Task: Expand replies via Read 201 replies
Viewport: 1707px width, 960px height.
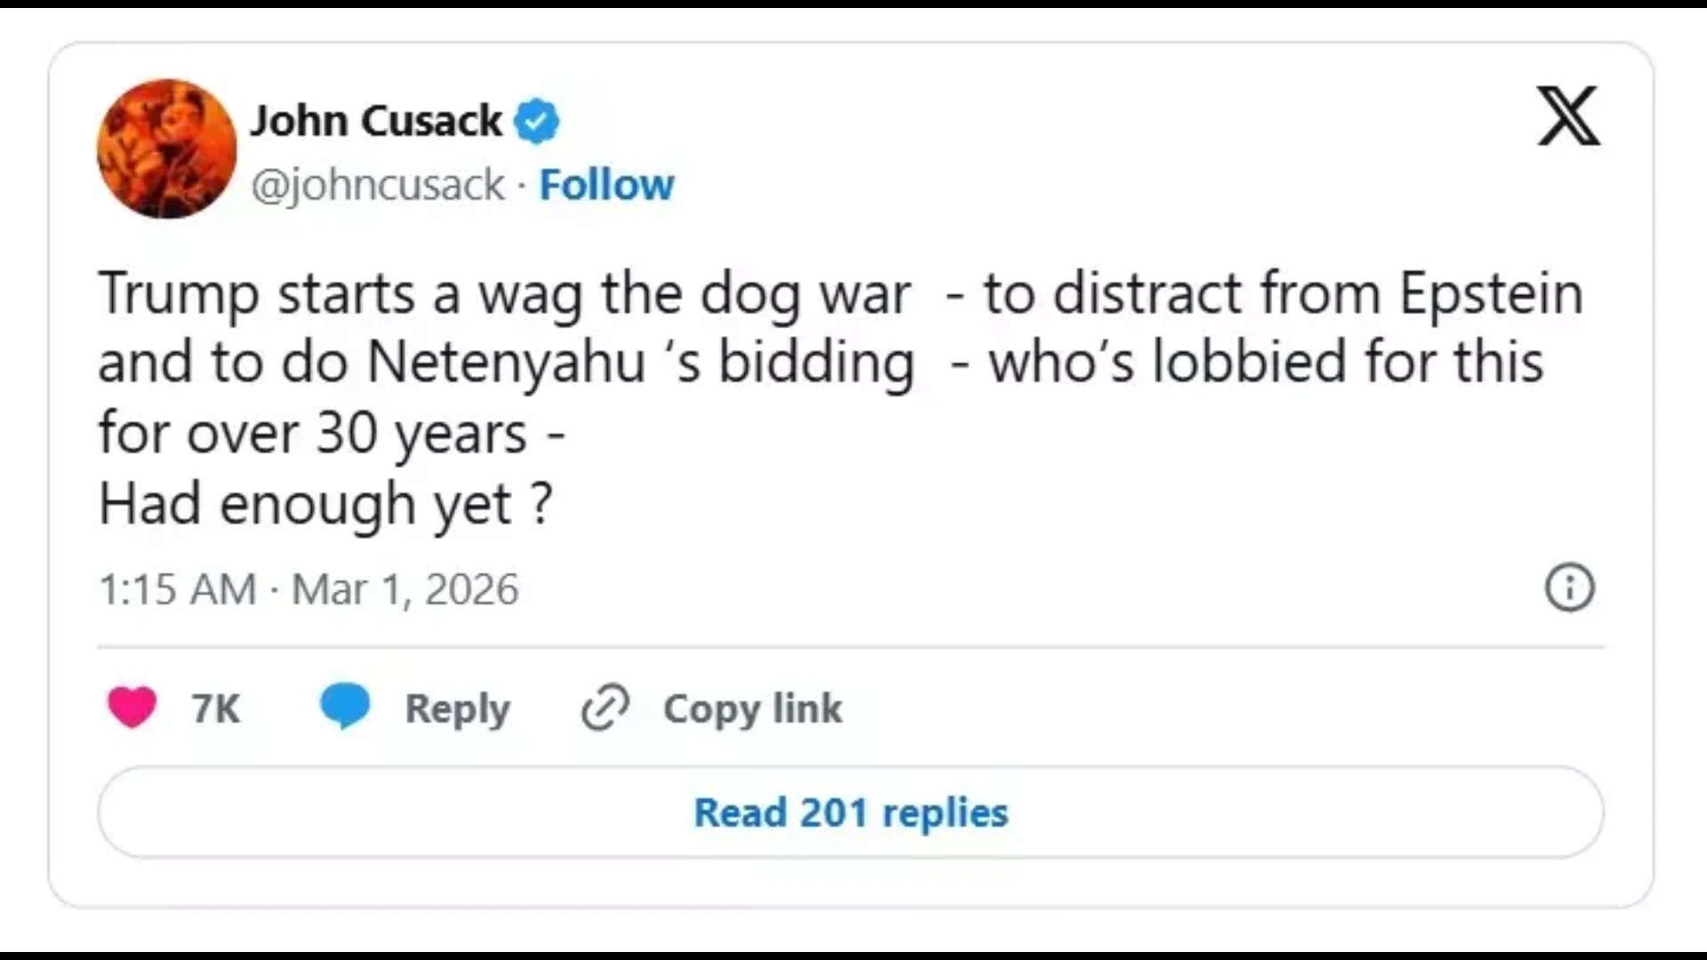Action: 852,812
